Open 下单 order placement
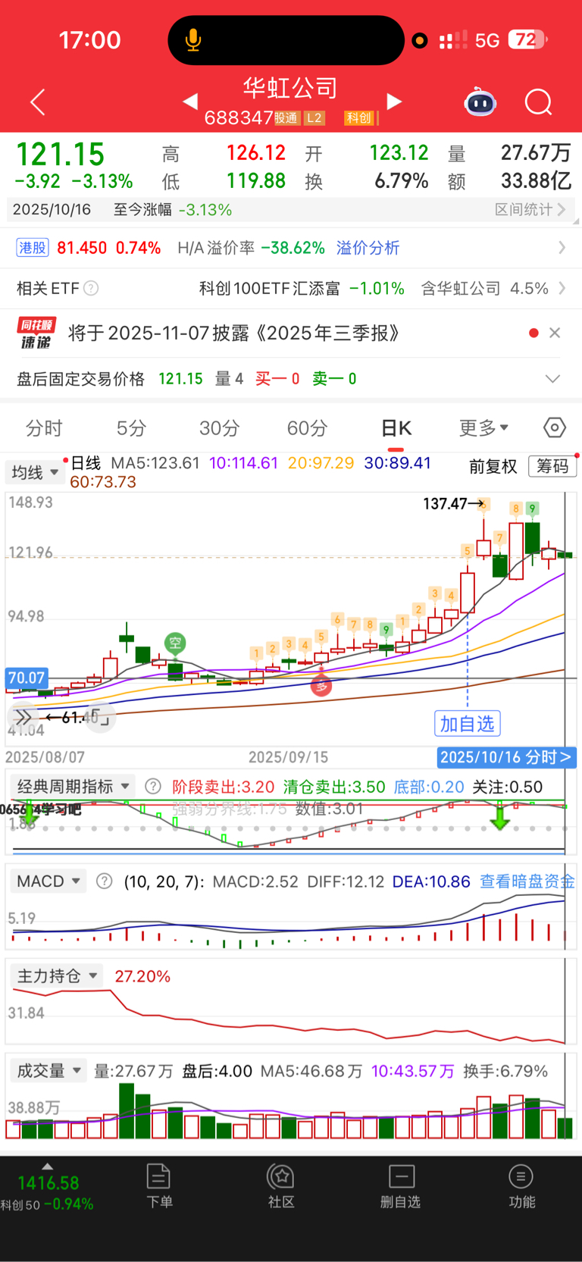 158,1186
